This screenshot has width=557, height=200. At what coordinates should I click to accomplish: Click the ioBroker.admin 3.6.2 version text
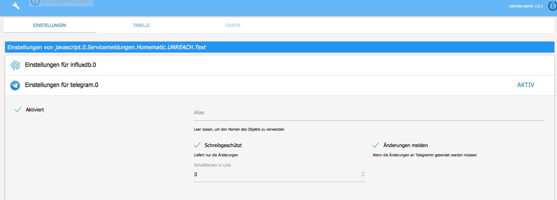pyautogui.click(x=526, y=6)
